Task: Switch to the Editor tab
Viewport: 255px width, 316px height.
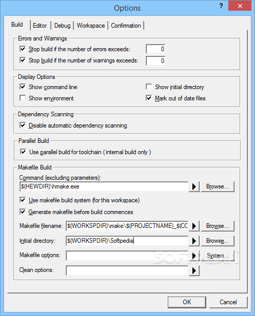Action: coord(40,26)
